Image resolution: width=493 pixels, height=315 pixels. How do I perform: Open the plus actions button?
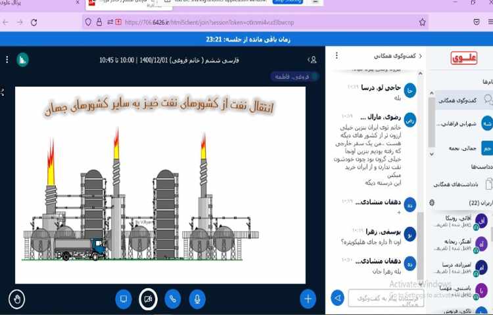coord(308,299)
